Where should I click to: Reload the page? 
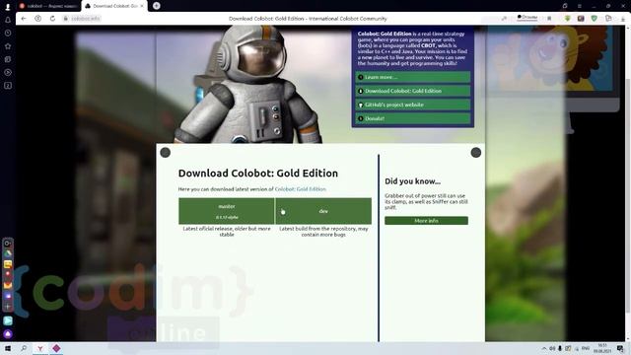52,19
